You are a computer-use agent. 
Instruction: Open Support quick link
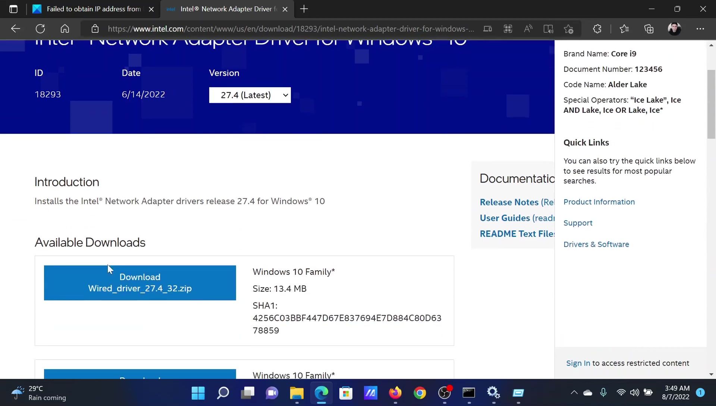(x=578, y=223)
